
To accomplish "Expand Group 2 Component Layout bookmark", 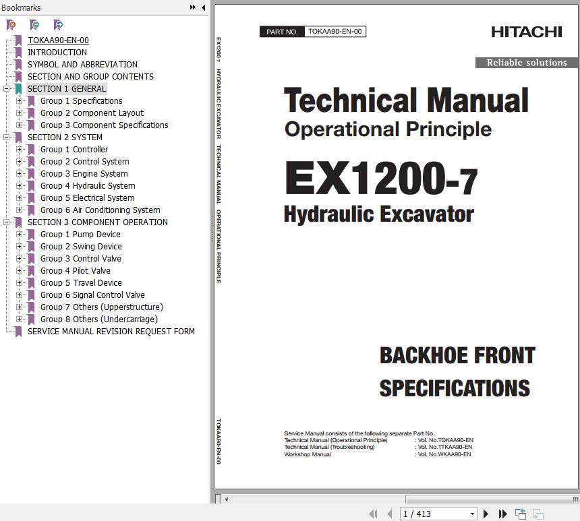I will point(20,113).
